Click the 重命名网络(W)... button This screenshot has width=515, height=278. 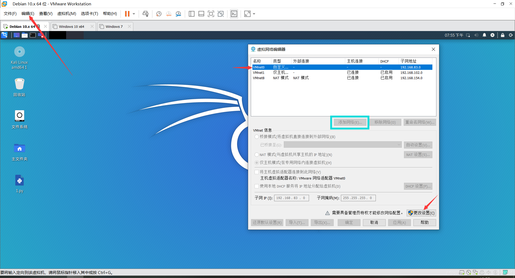click(x=420, y=122)
